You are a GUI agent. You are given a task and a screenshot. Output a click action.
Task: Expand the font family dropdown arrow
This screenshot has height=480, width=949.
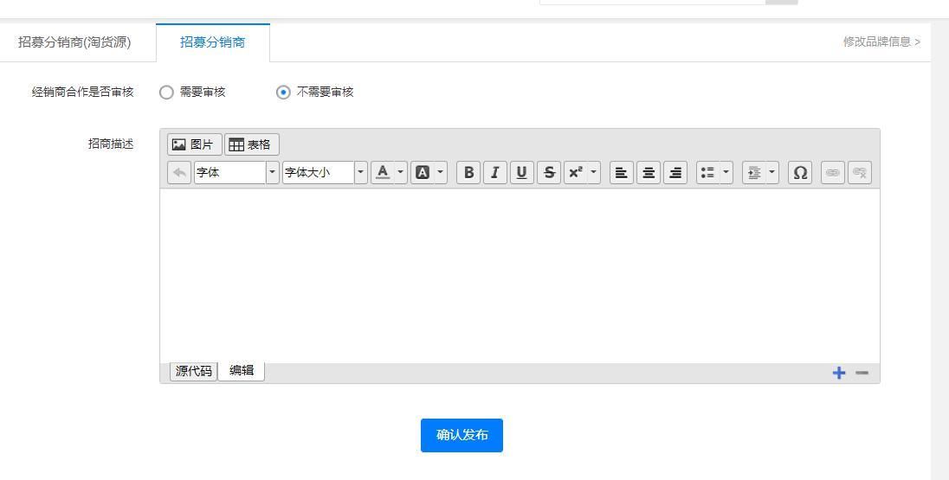273,173
